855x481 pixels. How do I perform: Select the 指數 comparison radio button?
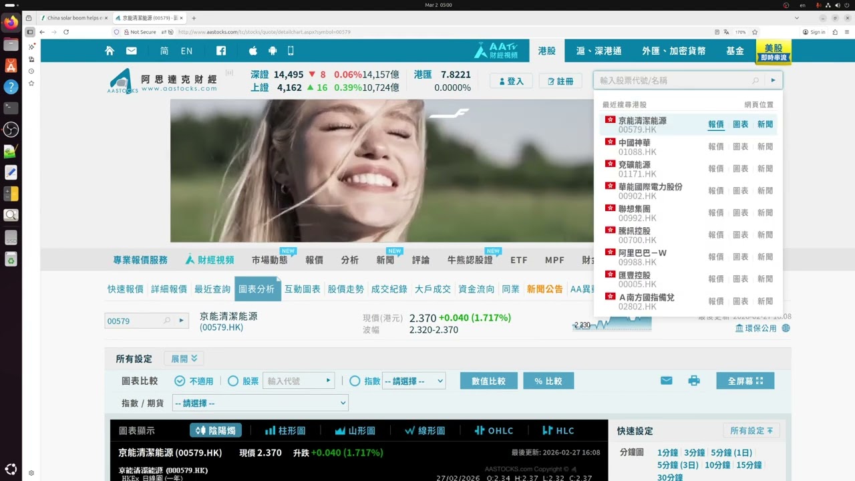click(x=355, y=381)
